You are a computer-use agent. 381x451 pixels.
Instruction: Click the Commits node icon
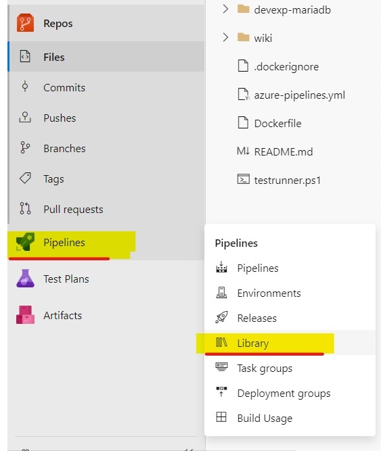point(25,87)
